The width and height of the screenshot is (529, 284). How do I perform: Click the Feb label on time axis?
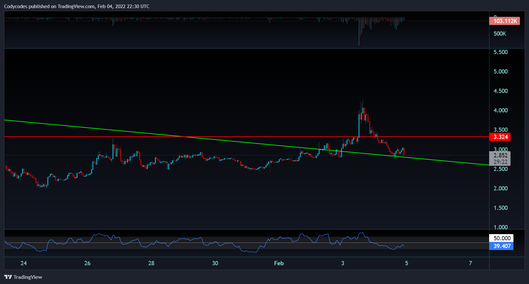(279, 263)
